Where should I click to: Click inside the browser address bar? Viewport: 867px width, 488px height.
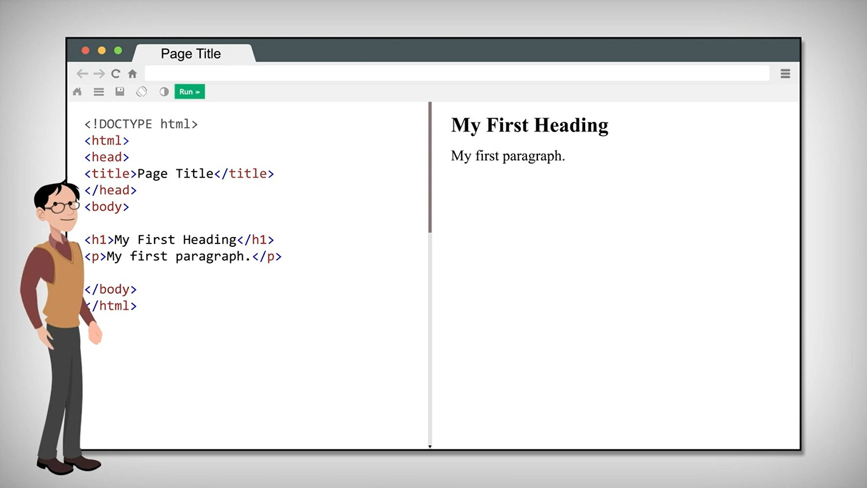(x=456, y=74)
